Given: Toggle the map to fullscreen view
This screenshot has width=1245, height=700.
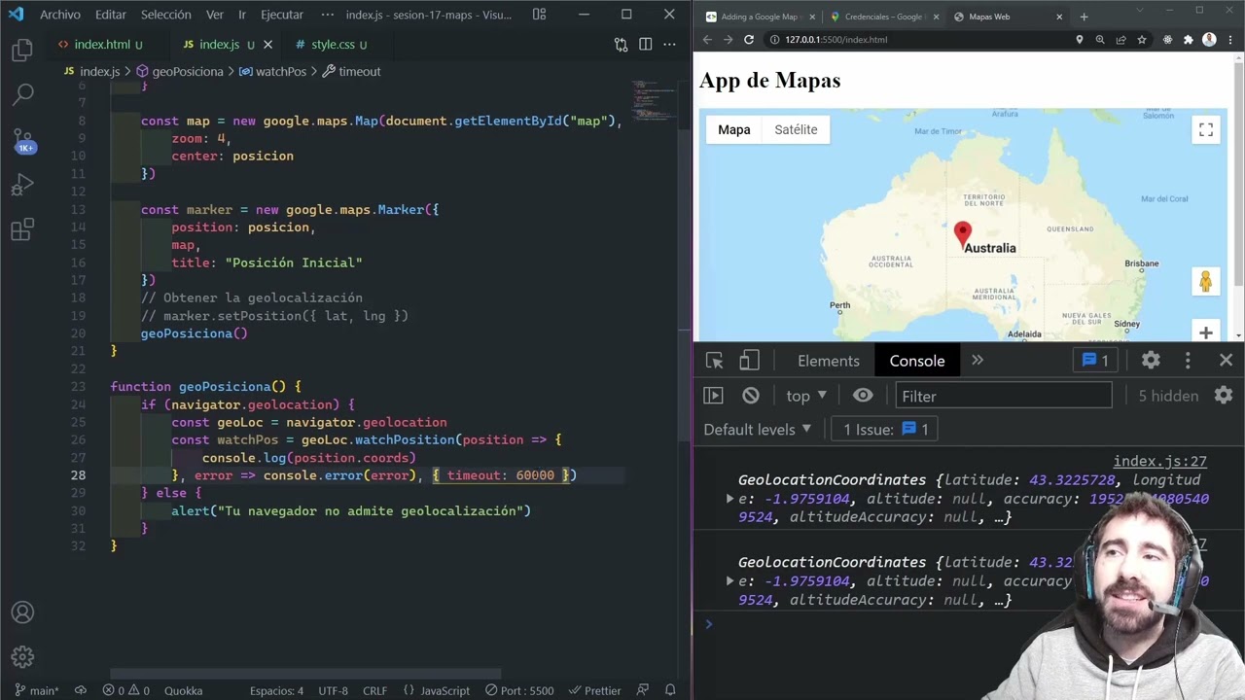Looking at the screenshot, I should [x=1206, y=130].
